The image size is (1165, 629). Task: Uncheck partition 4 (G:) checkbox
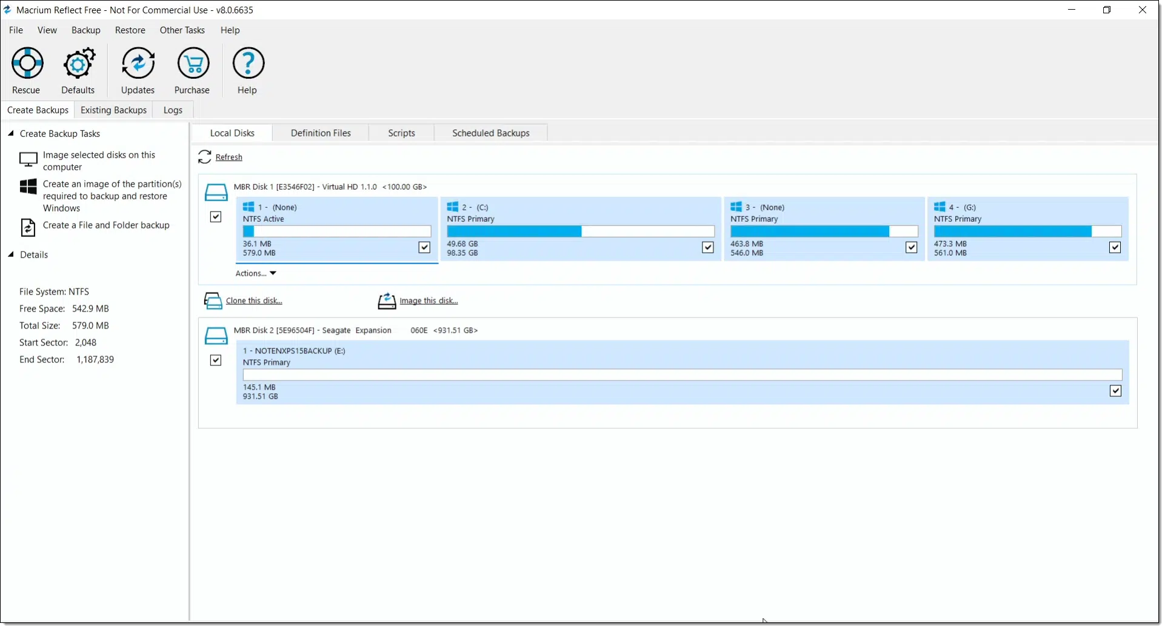click(x=1115, y=247)
